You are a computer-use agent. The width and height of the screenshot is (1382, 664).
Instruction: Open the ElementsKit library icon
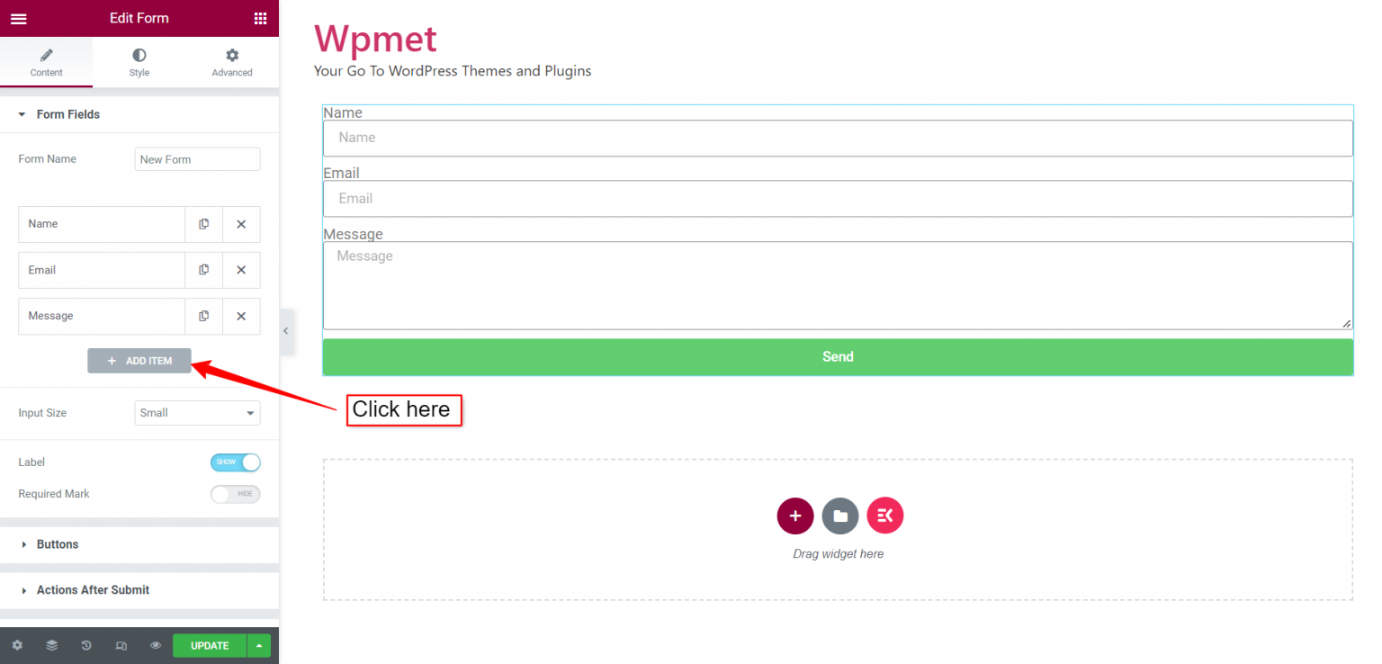click(x=884, y=516)
